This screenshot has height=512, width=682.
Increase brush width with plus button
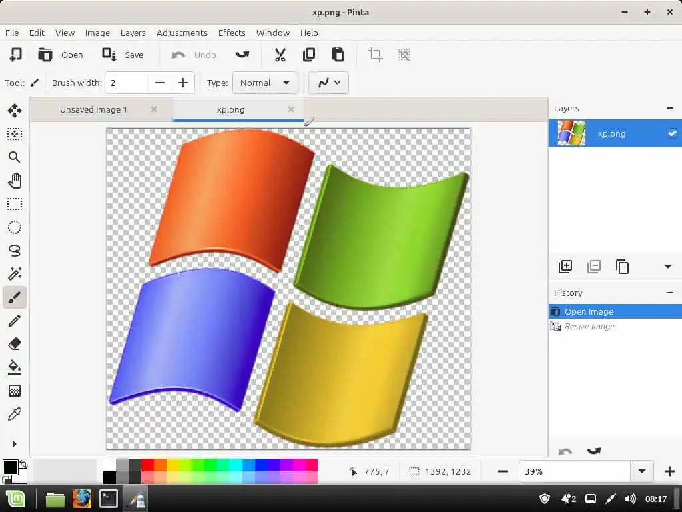[x=183, y=83]
